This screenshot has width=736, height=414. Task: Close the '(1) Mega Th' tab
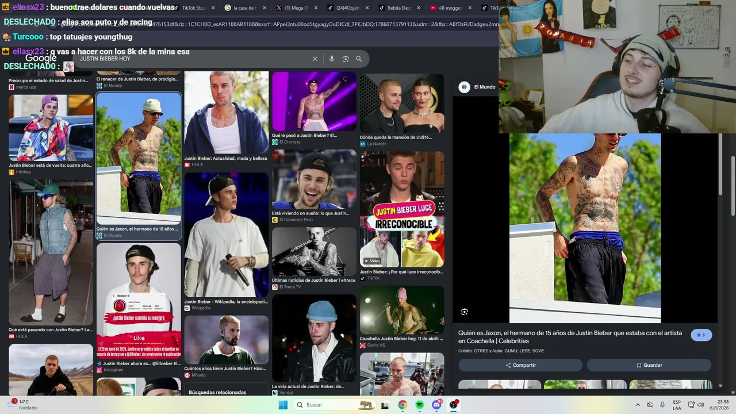tap(316, 8)
